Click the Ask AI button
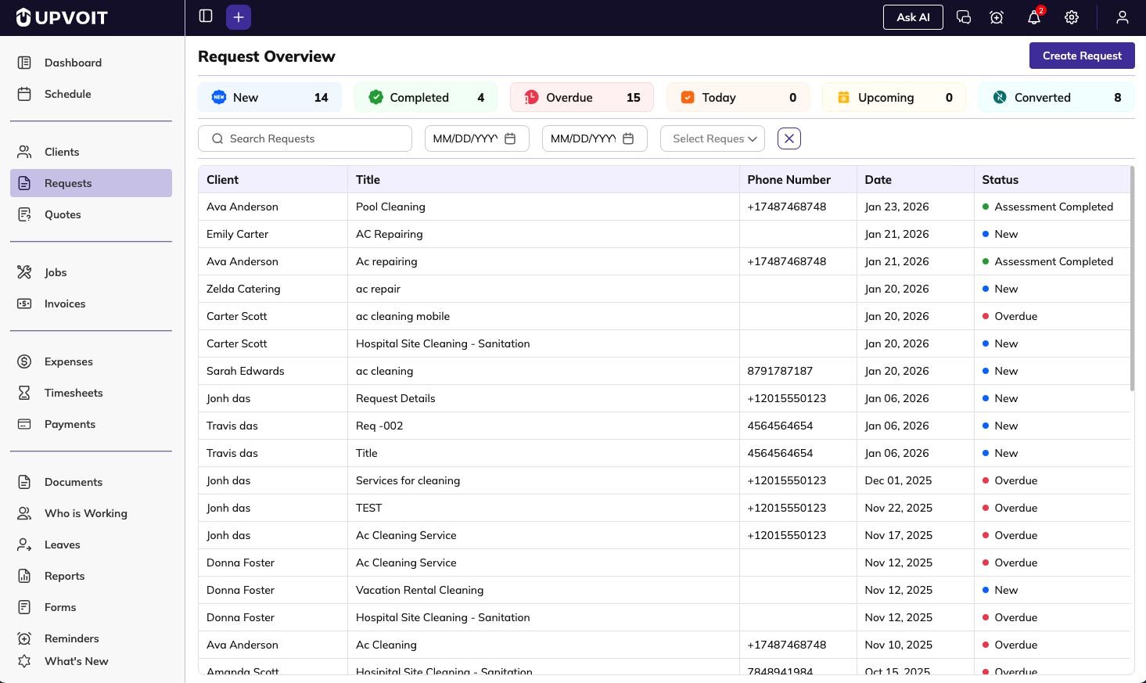 pos(913,16)
